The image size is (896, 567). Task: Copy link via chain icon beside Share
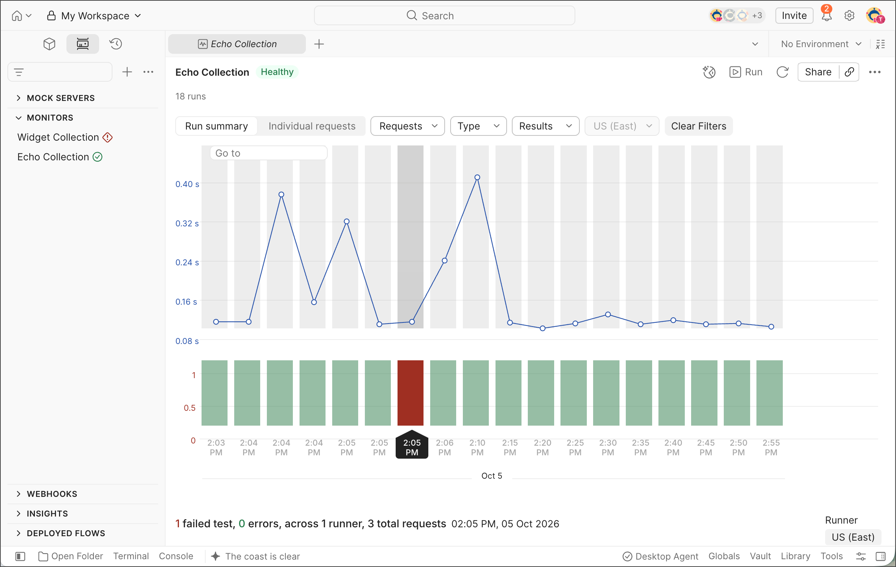pyautogui.click(x=849, y=72)
